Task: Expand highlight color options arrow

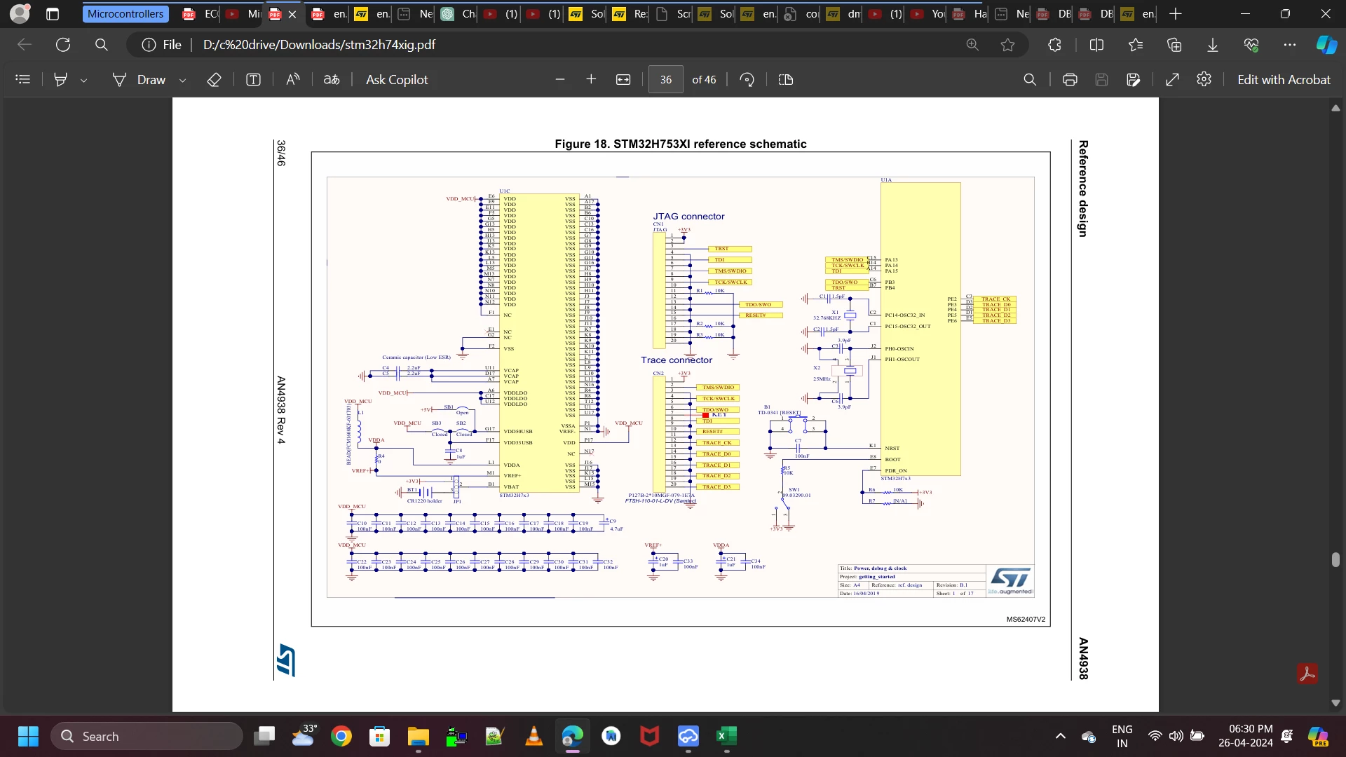Action: pos(84,80)
